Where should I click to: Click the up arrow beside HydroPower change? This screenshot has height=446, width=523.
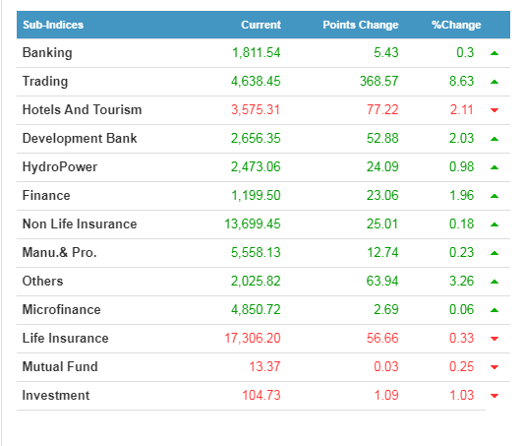coord(494,167)
